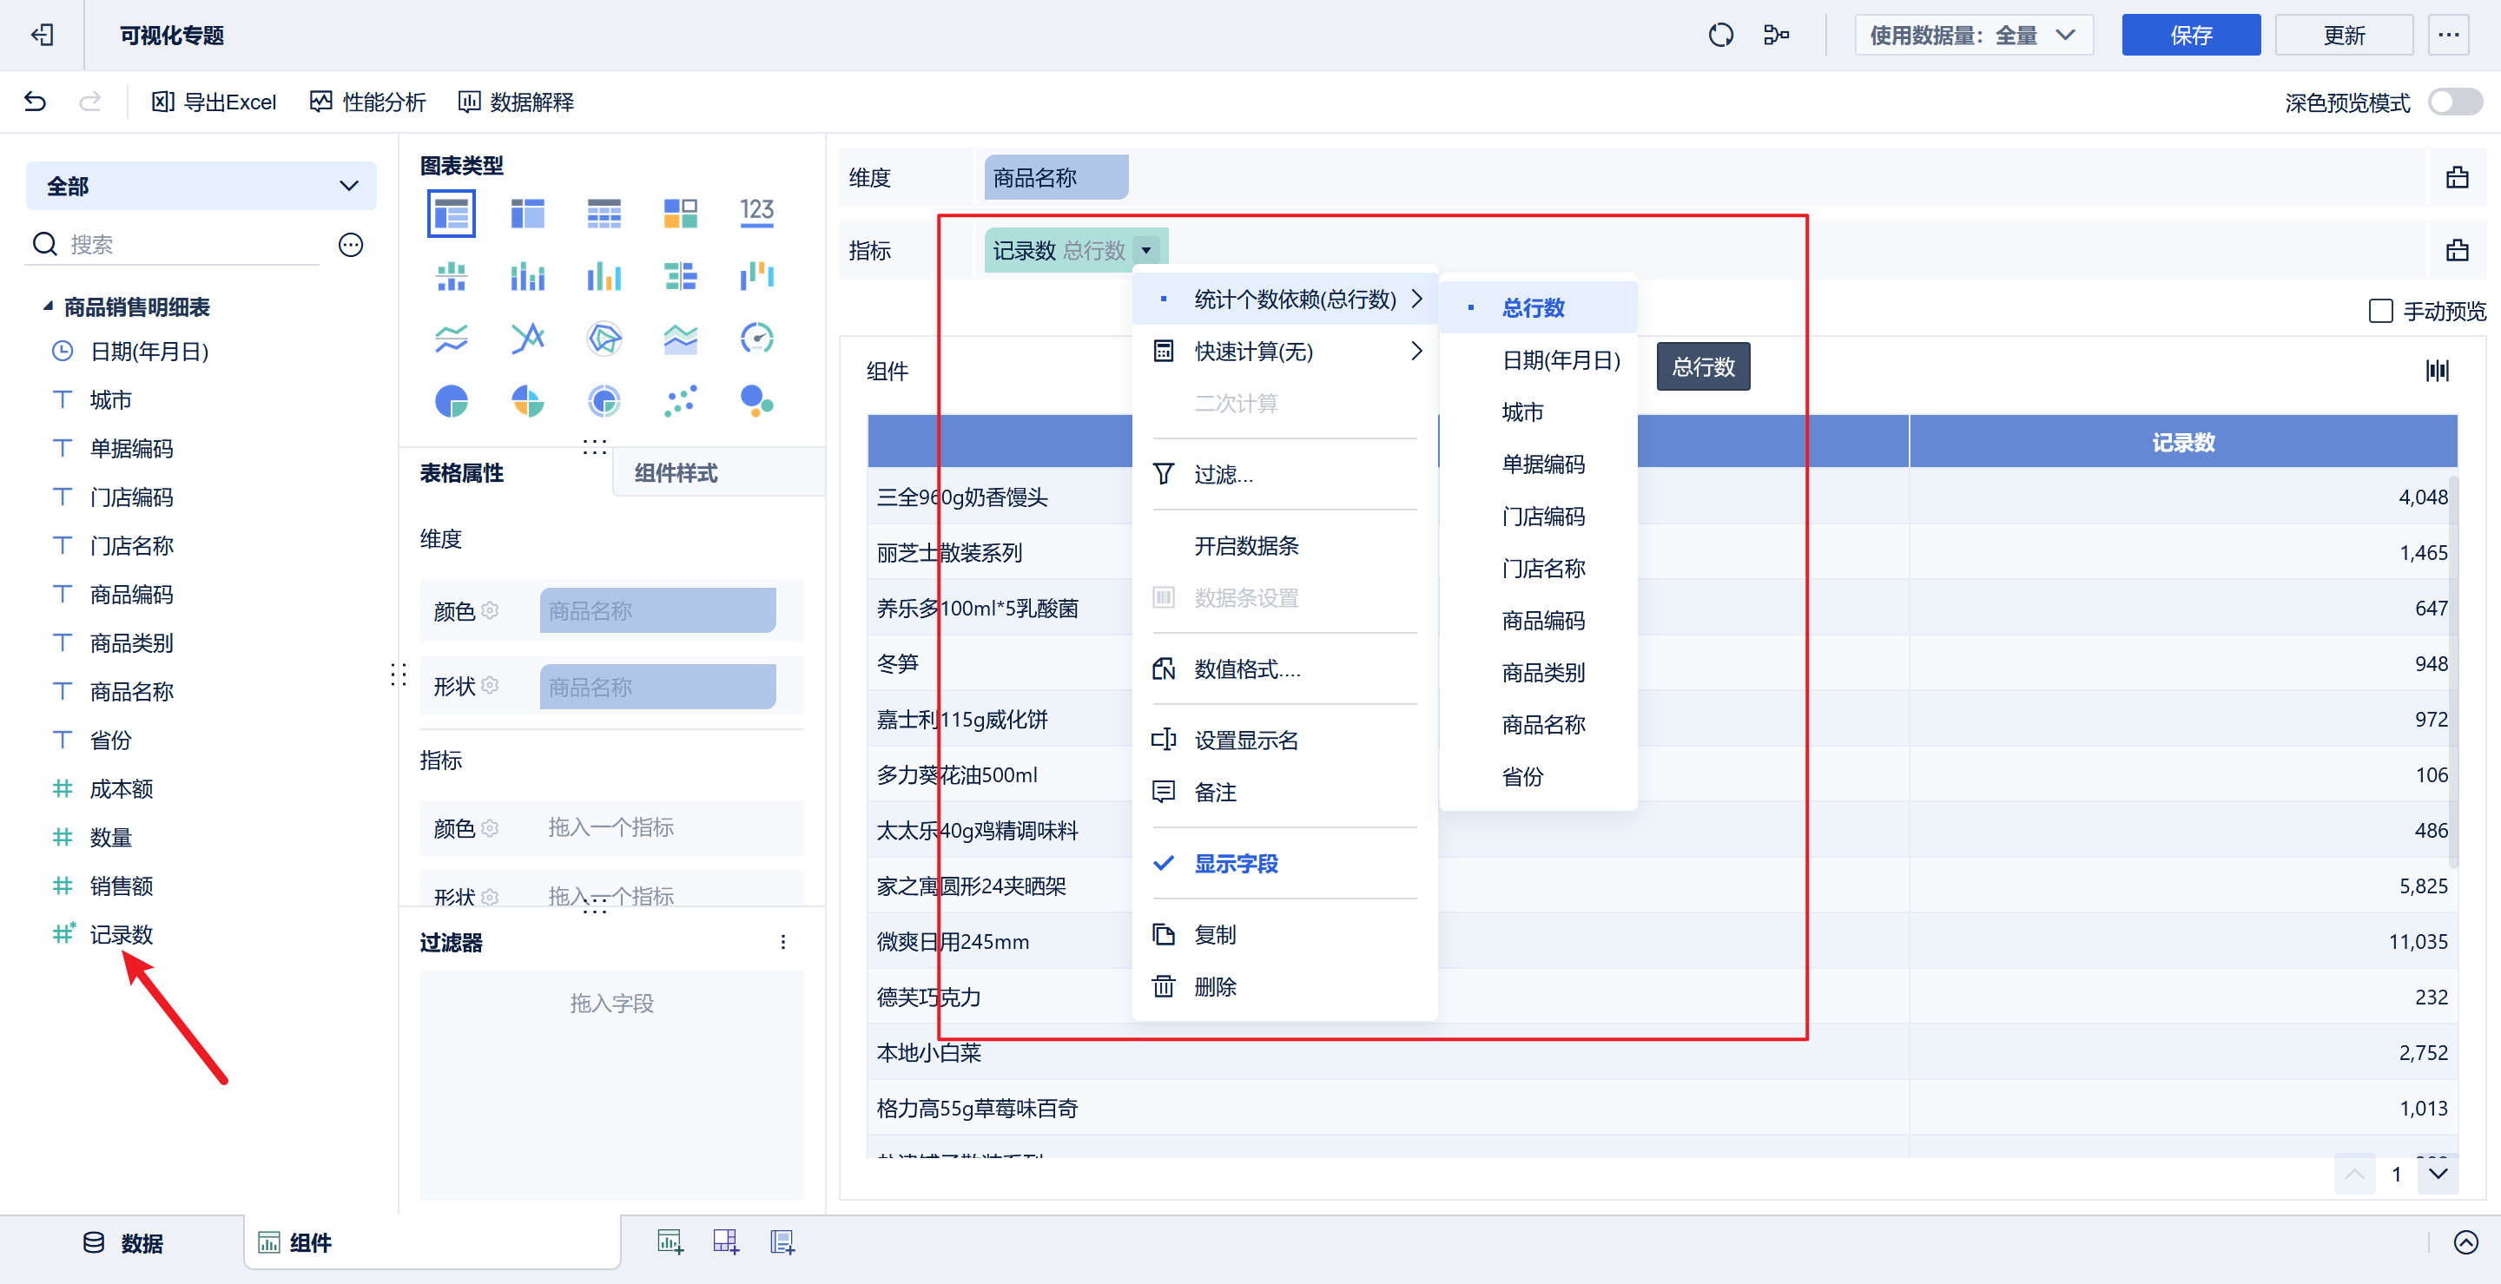Open the 使用数据量 全量 dropdown
2501x1284 pixels.
tap(1973, 35)
